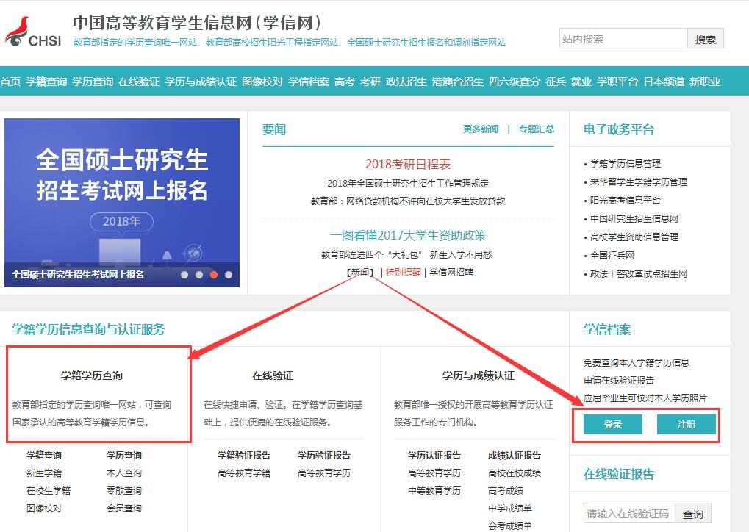Click the 学籍学历查询 section heading

(92, 375)
